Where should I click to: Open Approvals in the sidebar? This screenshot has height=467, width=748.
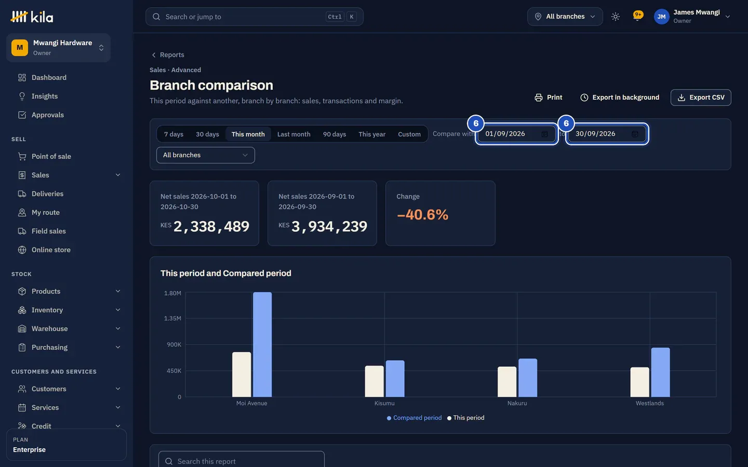[66, 115]
